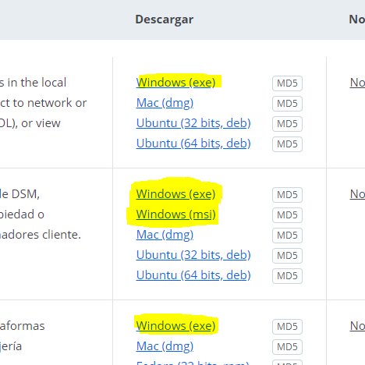Image resolution: width=365 pixels, height=365 pixels.
Task: Download Mac (dmg) in first row
Action: (165, 103)
